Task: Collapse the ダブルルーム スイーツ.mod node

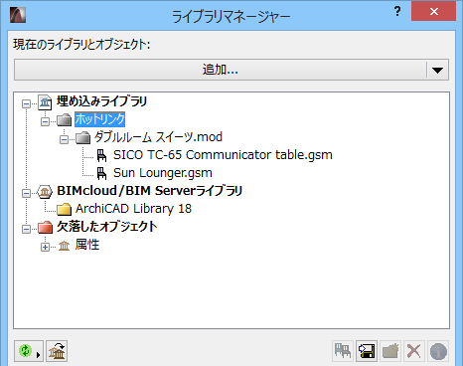Action: pyautogui.click(x=64, y=139)
